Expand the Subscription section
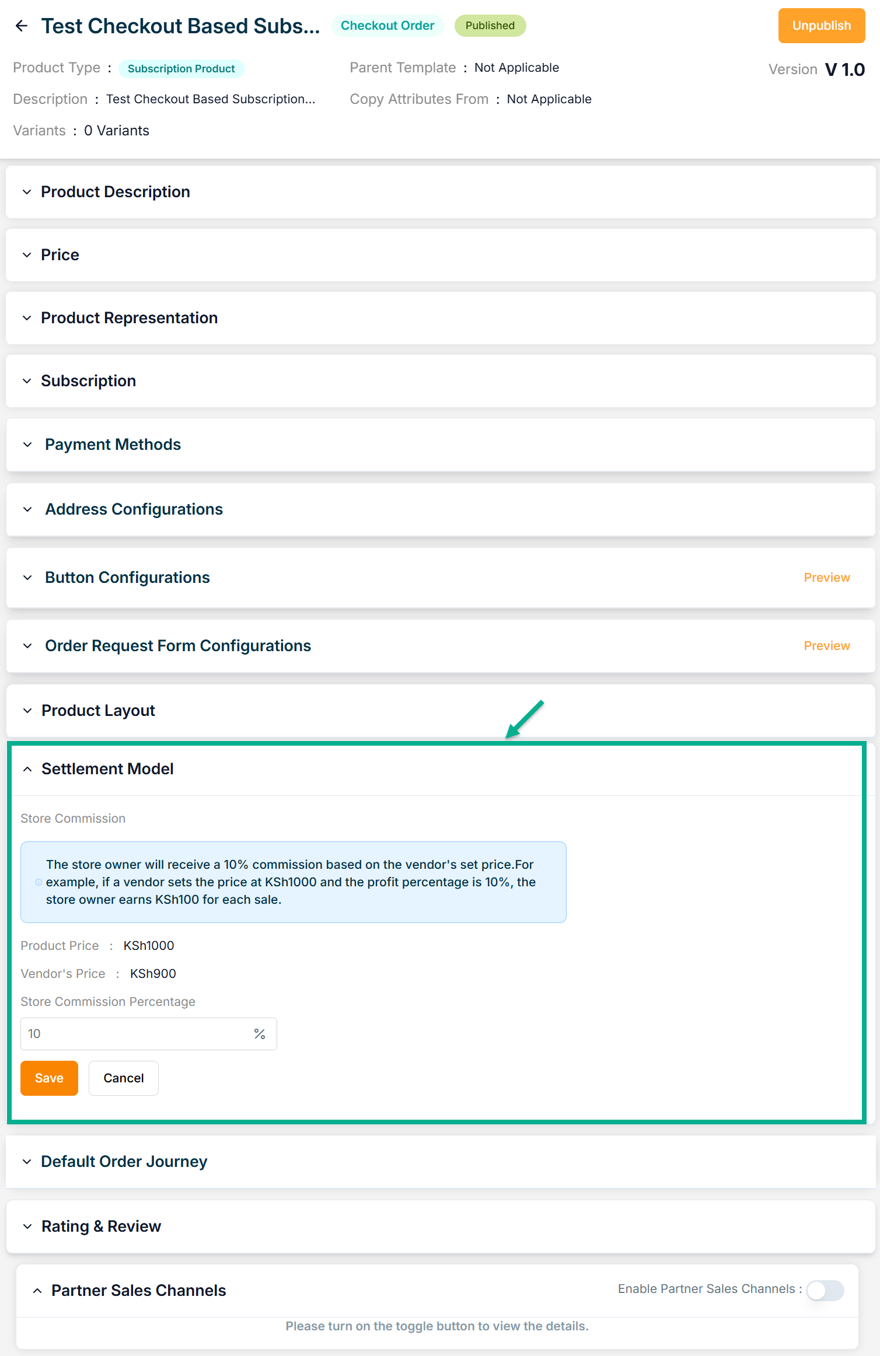The image size is (880, 1356). [27, 381]
